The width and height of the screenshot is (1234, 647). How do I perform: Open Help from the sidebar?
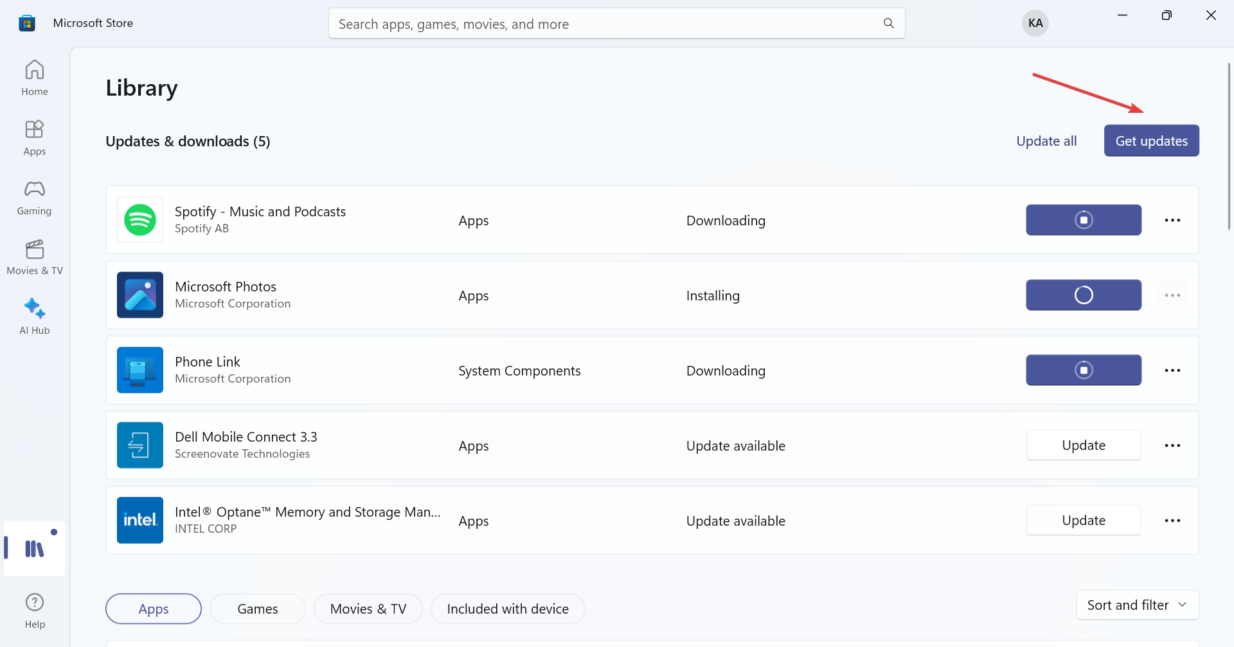(x=35, y=611)
